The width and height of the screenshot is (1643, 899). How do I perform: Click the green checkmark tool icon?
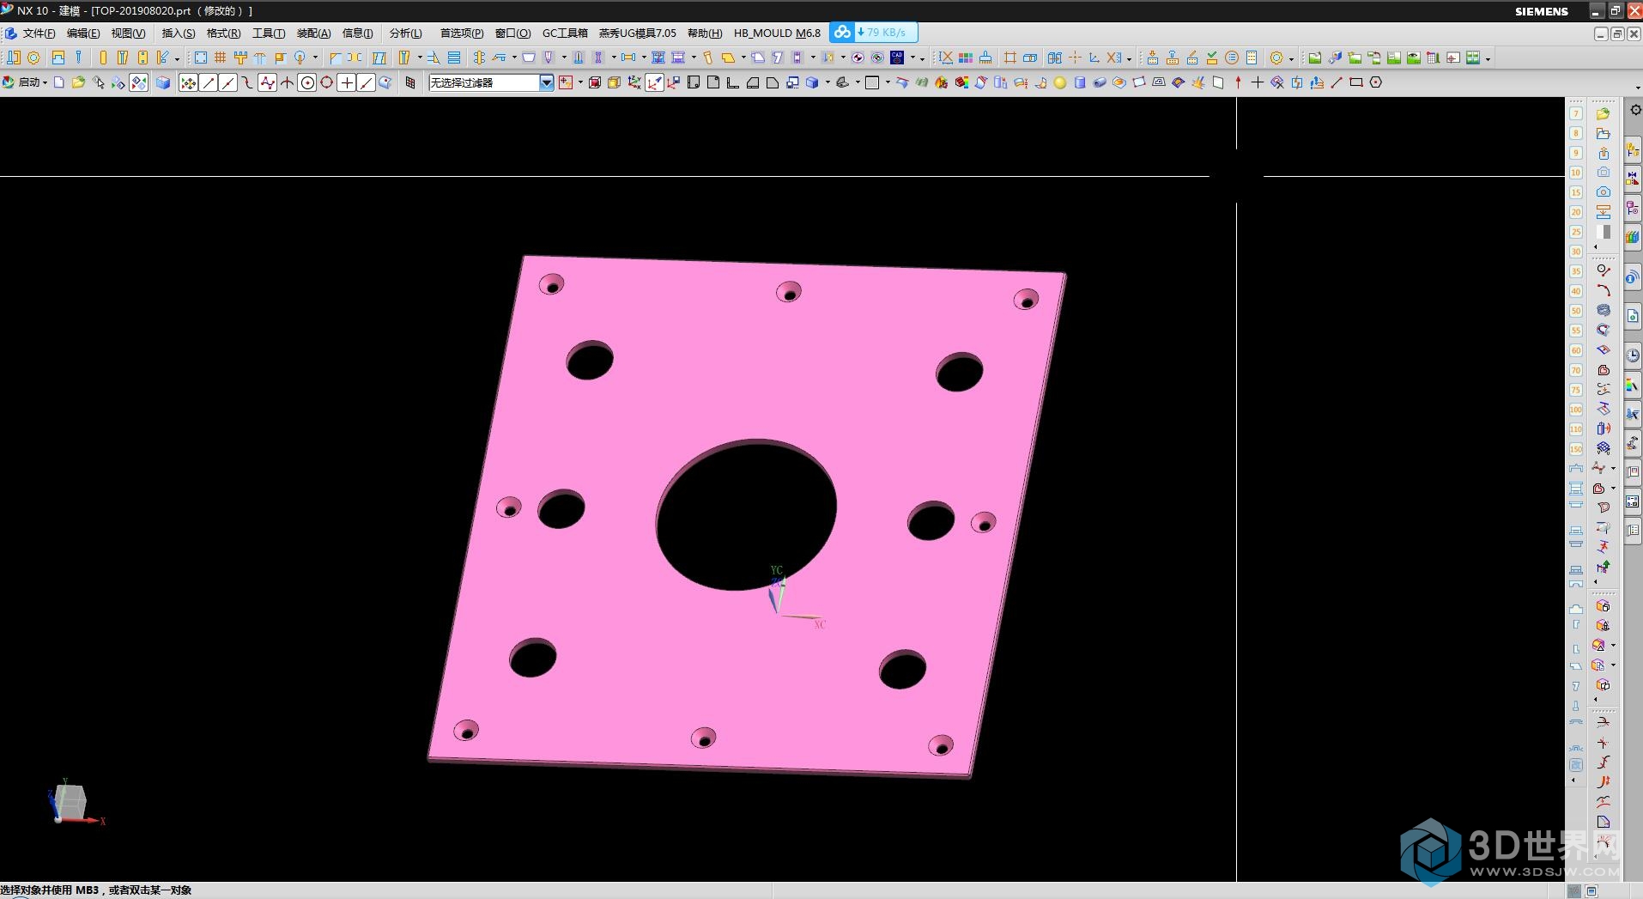[1212, 58]
